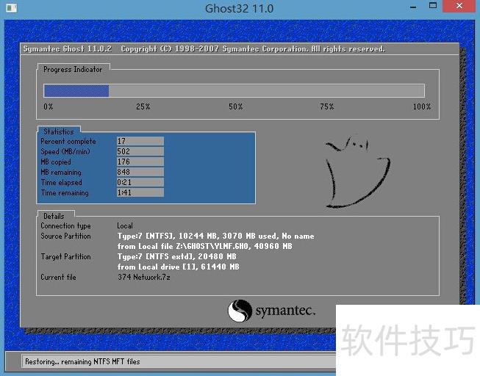Image resolution: width=480 pixels, height=376 pixels.
Task: Click the Symantec yin-yang logo
Action: [240, 311]
